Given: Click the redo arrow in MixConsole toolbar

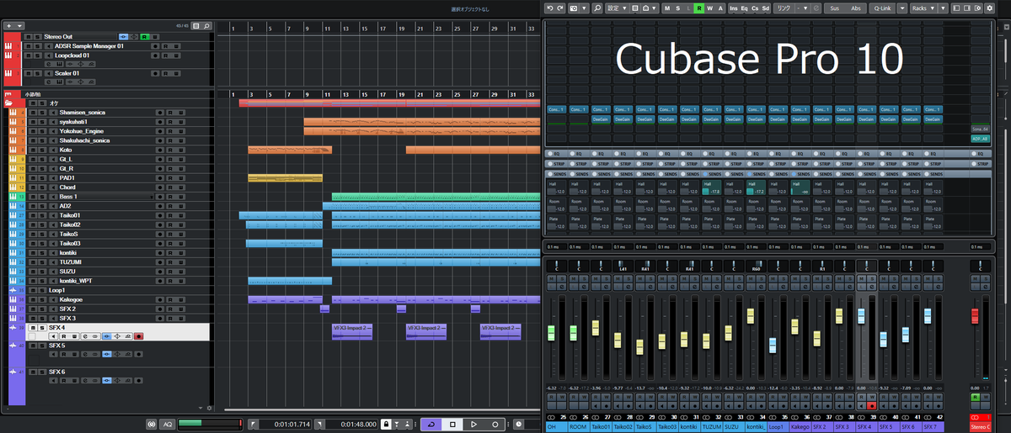Looking at the screenshot, I should click(x=560, y=8).
